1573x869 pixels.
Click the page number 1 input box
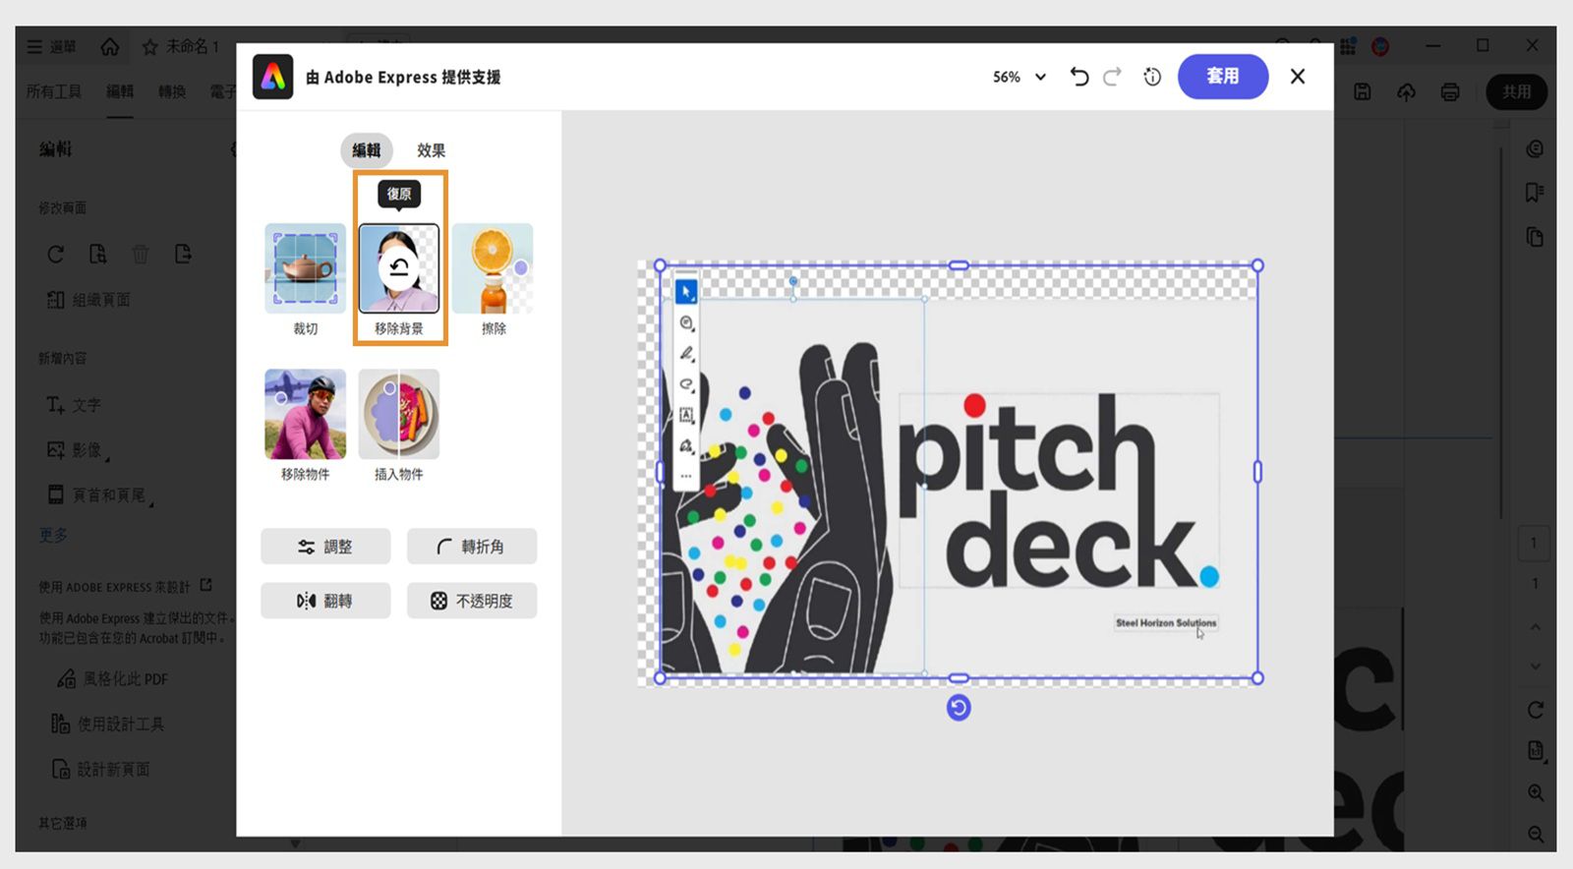pyautogui.click(x=1534, y=543)
